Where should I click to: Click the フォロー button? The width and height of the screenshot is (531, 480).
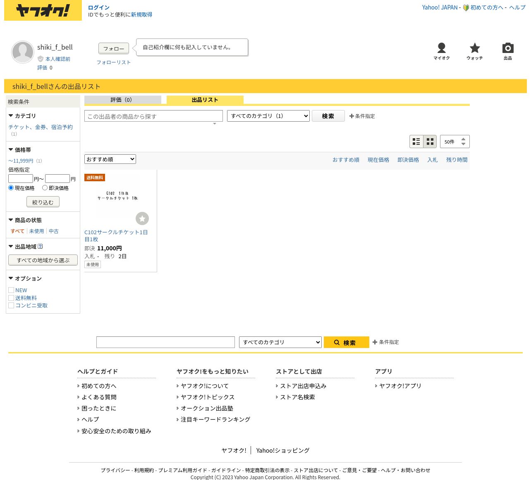(x=114, y=48)
